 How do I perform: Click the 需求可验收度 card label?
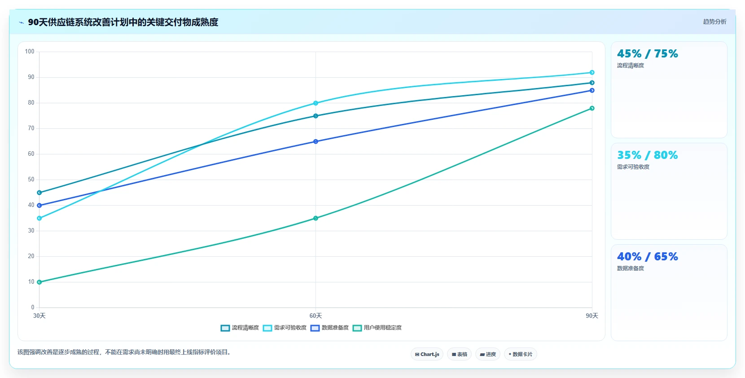click(x=633, y=167)
